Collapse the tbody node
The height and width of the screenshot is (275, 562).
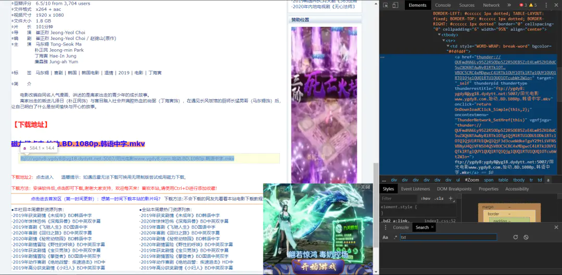pyautogui.click(x=439, y=35)
